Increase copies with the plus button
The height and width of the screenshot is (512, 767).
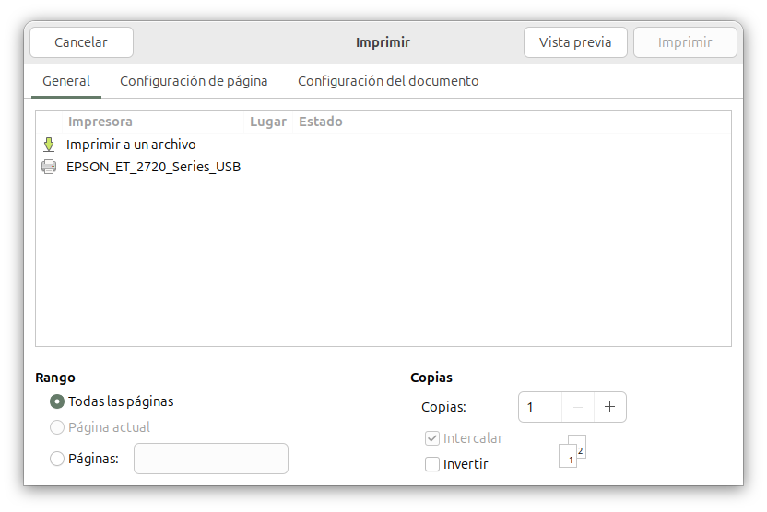[x=609, y=407]
